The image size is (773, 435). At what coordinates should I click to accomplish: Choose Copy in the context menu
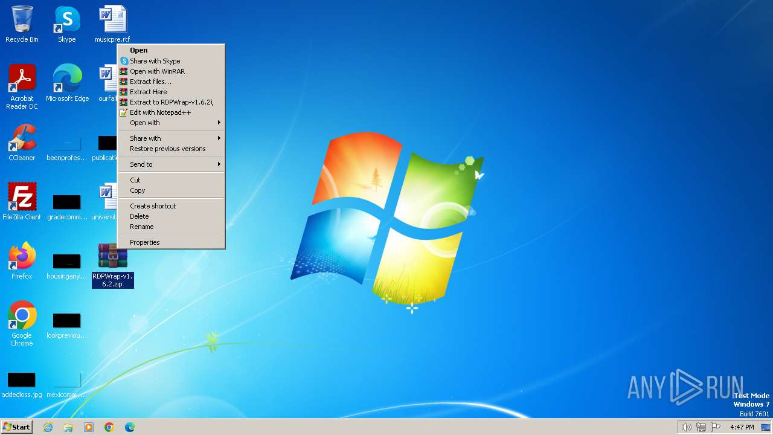171,190
